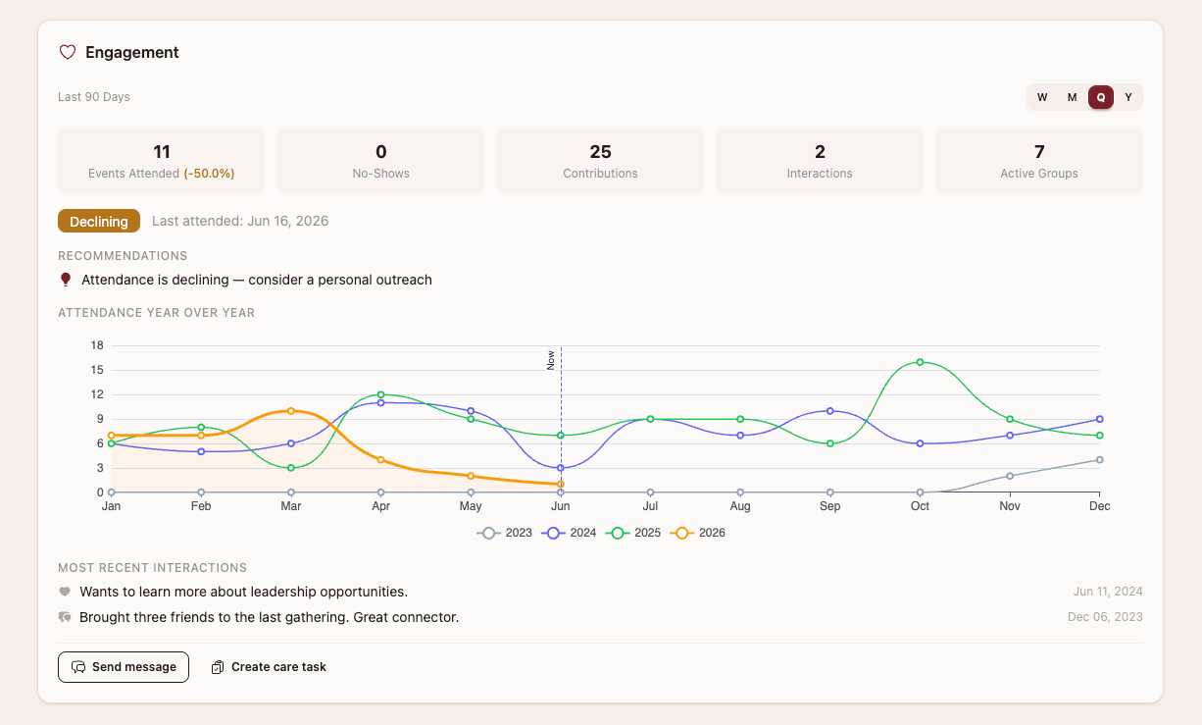Click the speech bubble icon in Send message
This screenshot has width=1202, height=725.
pyautogui.click(x=79, y=667)
